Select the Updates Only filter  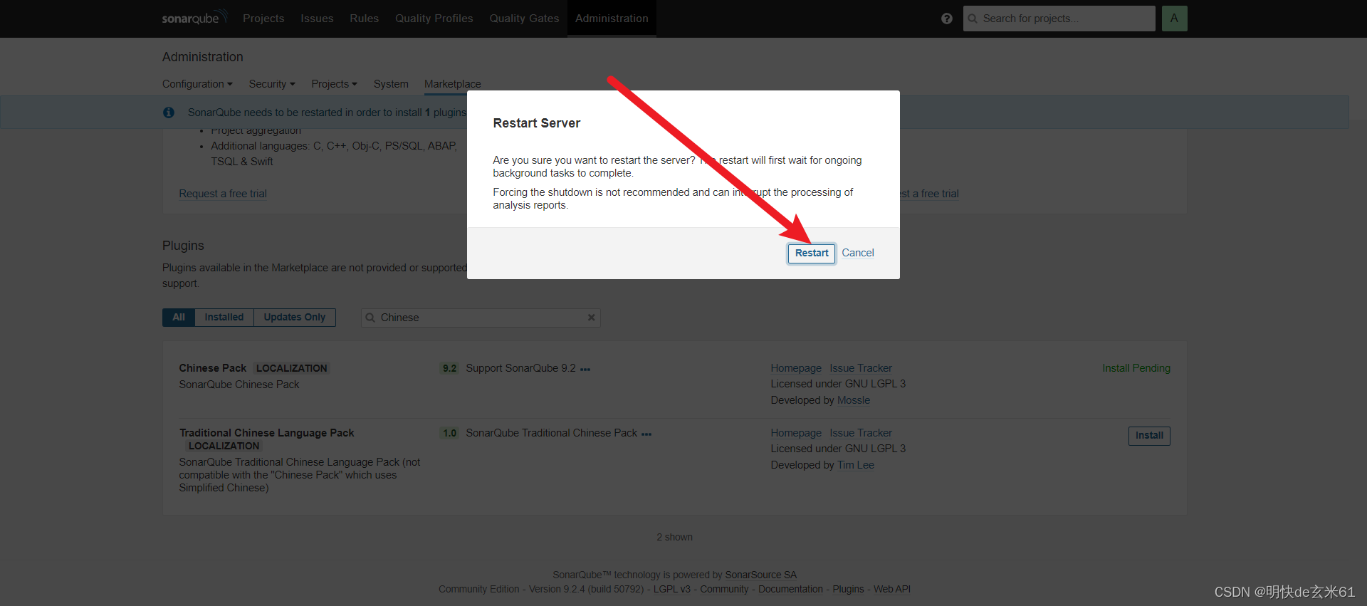click(x=294, y=318)
